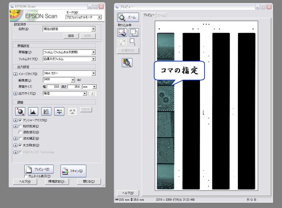Enable the 逆光補正 checkbox
This screenshot has width=282, height=208.
coord(20,138)
